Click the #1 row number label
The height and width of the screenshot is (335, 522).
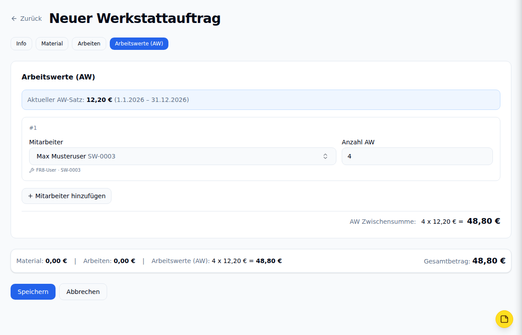point(33,128)
